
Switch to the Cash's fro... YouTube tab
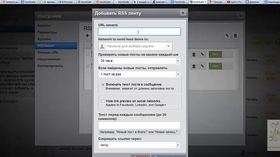pos(235,2)
